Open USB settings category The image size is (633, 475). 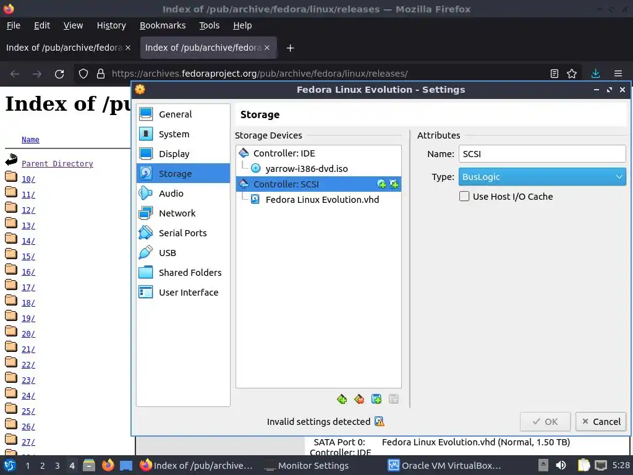[183, 253]
